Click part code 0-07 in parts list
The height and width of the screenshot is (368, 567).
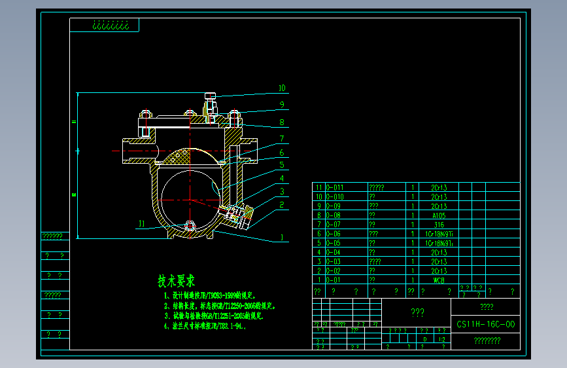coord(334,225)
